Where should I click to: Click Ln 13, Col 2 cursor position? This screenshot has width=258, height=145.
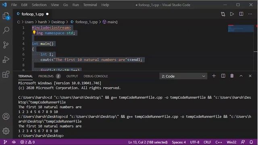(148, 142)
